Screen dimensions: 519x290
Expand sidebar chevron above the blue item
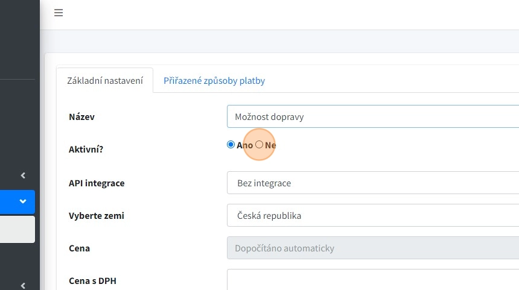click(x=23, y=175)
